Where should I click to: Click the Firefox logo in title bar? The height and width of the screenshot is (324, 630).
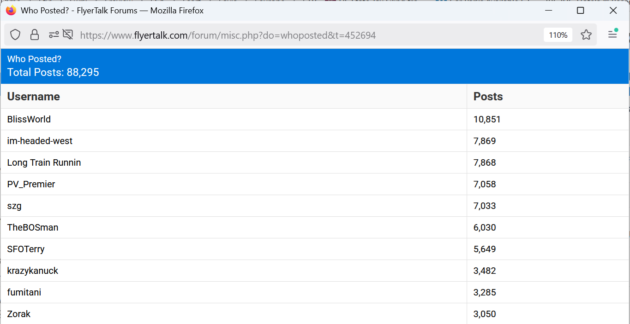click(x=11, y=10)
